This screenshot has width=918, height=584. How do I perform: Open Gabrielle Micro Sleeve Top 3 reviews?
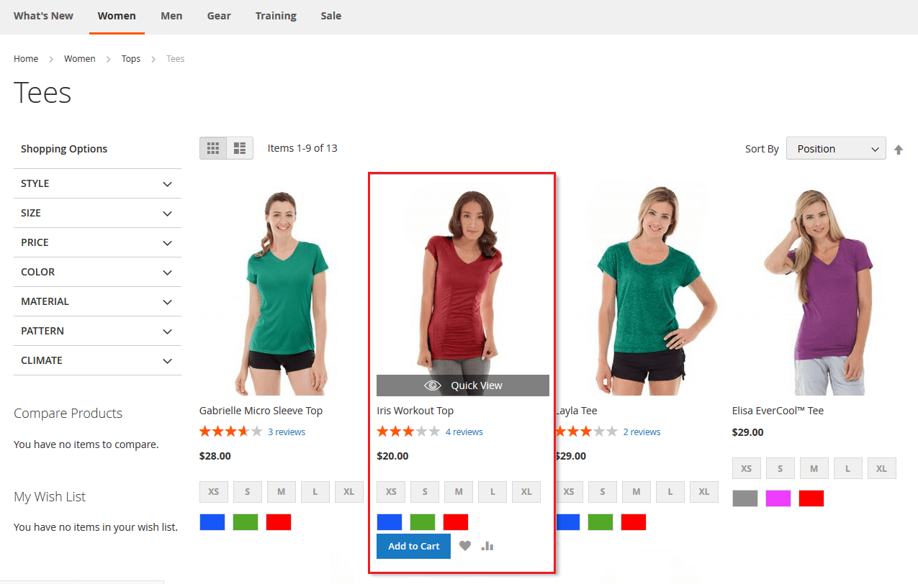(x=287, y=432)
